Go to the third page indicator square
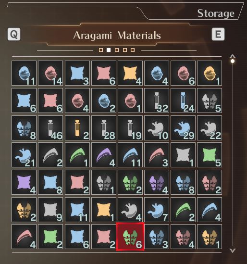The width and height of the screenshot is (247, 264). pyautogui.click(x=117, y=50)
